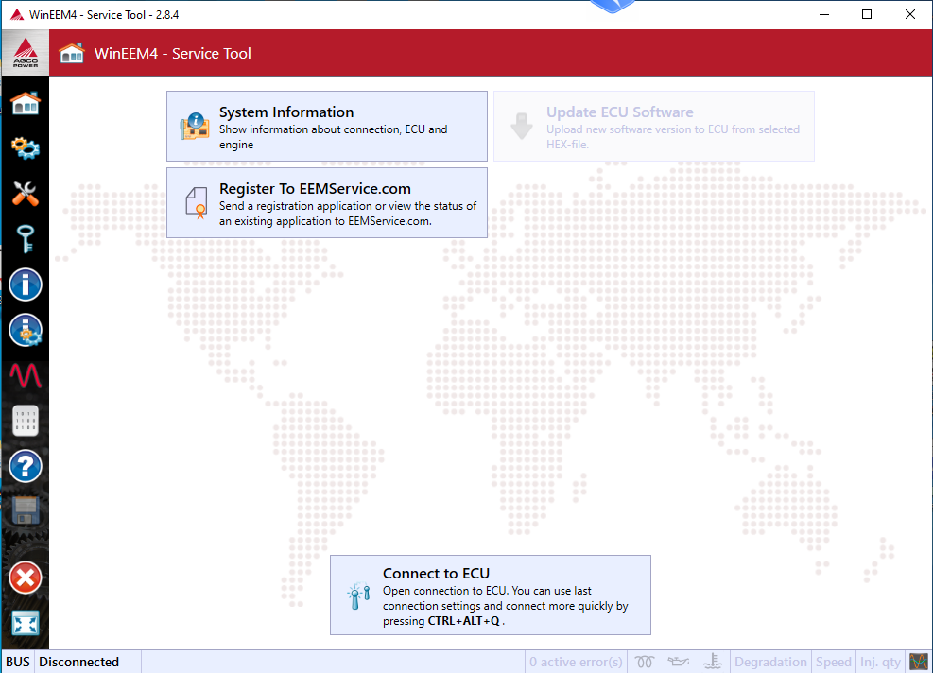
Task: Open the key icon in sidebar
Action: pos(25,239)
